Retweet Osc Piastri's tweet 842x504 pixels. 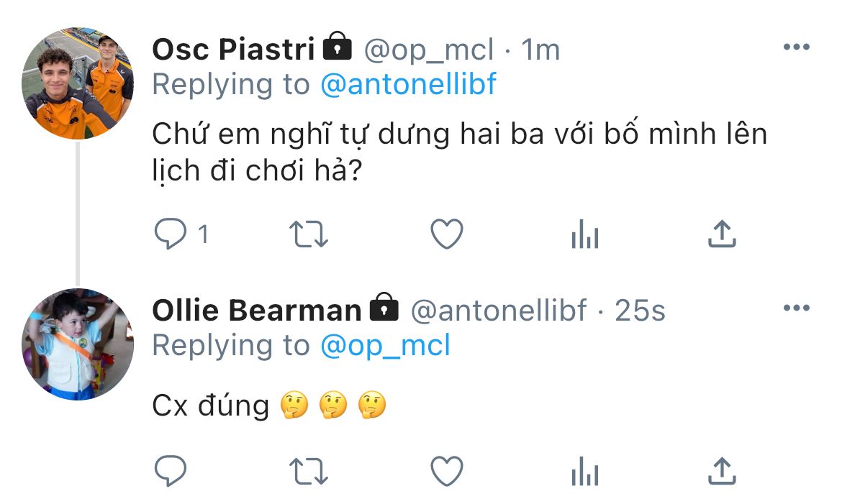(308, 234)
